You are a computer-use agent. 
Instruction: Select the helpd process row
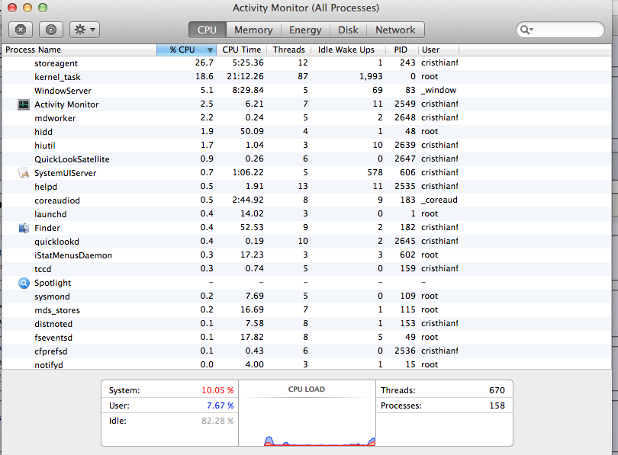307,187
